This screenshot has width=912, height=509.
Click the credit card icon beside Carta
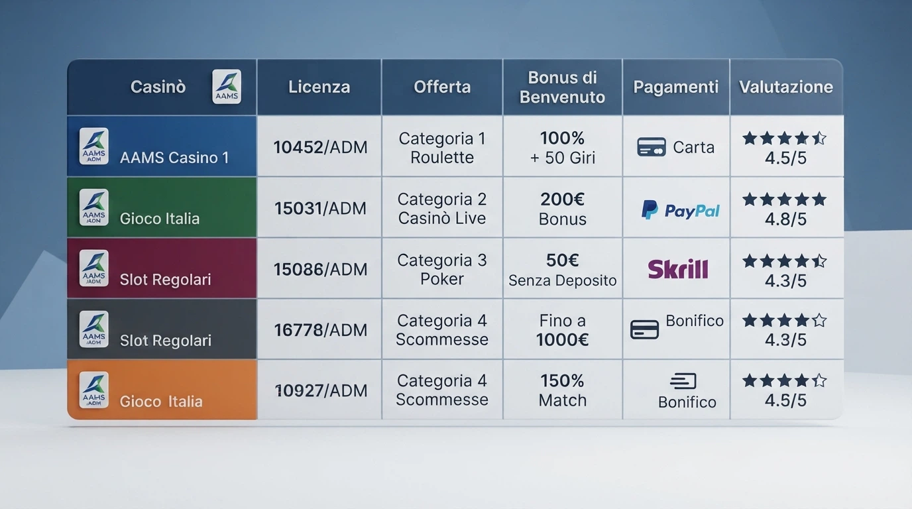coord(651,147)
